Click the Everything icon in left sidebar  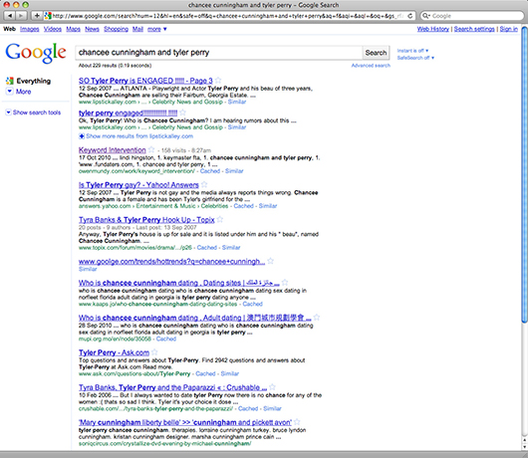click(x=10, y=81)
